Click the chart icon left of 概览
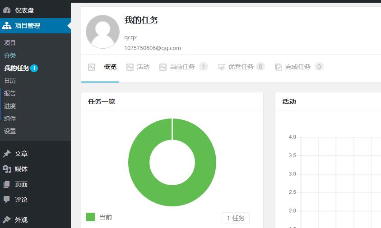This screenshot has height=228, width=381. [x=92, y=67]
